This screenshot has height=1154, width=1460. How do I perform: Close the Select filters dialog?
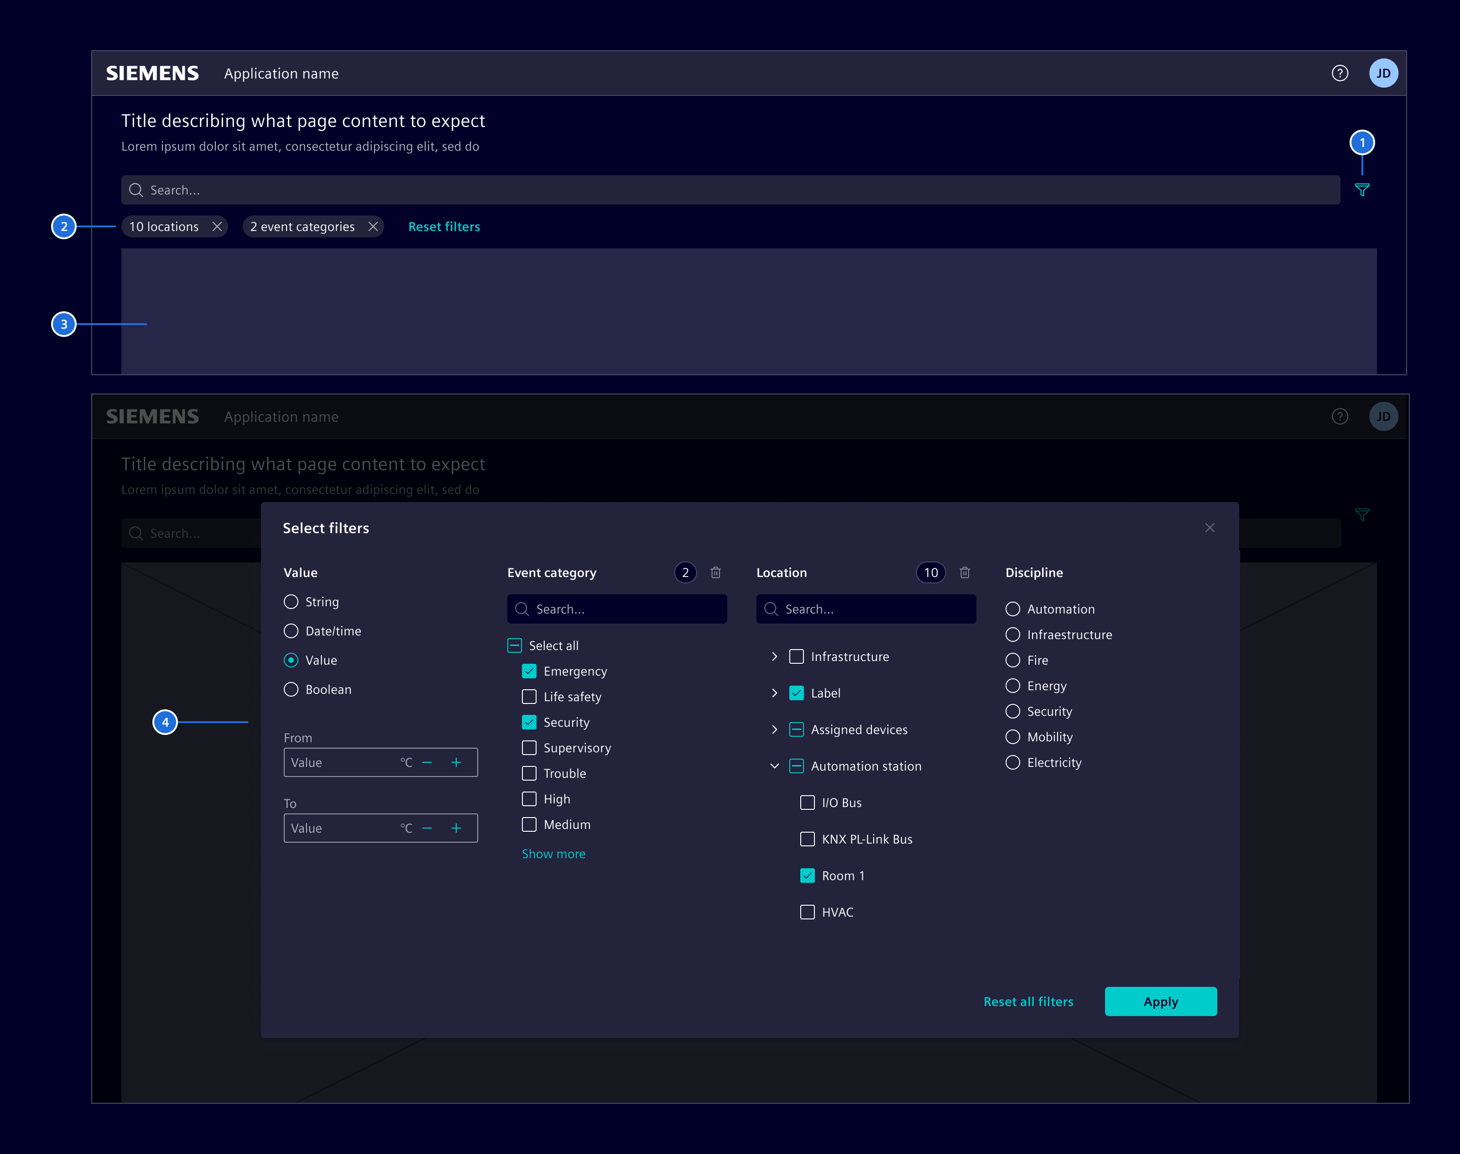point(1210,528)
